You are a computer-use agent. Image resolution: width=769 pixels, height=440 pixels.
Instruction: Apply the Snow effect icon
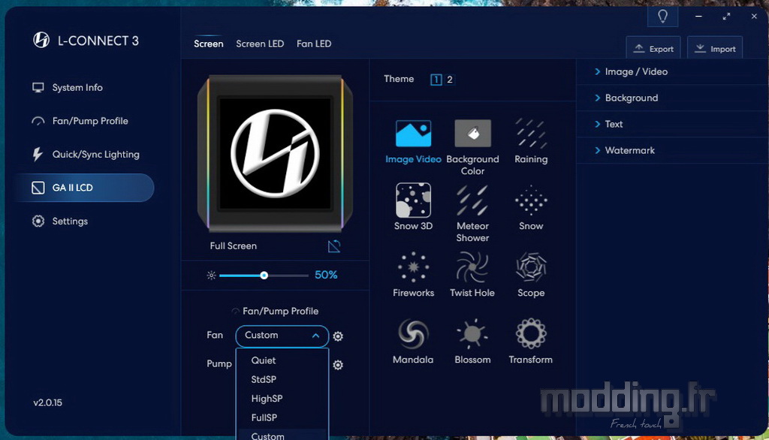[x=531, y=200]
